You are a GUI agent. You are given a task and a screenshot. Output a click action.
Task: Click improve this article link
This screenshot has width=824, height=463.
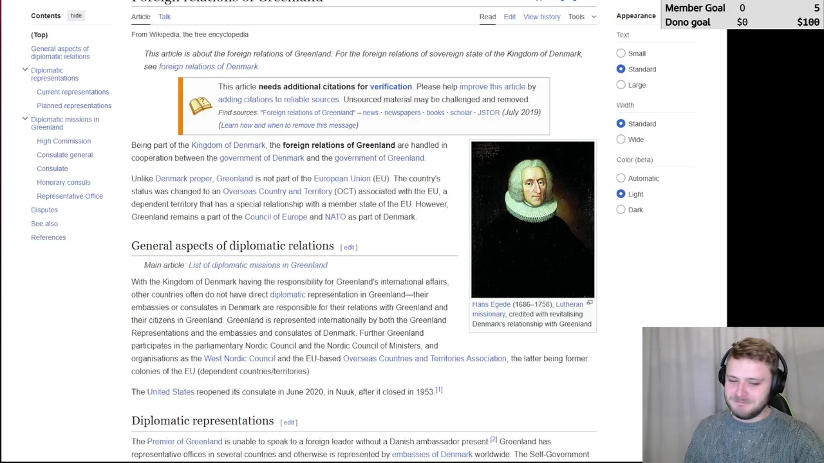tap(492, 86)
